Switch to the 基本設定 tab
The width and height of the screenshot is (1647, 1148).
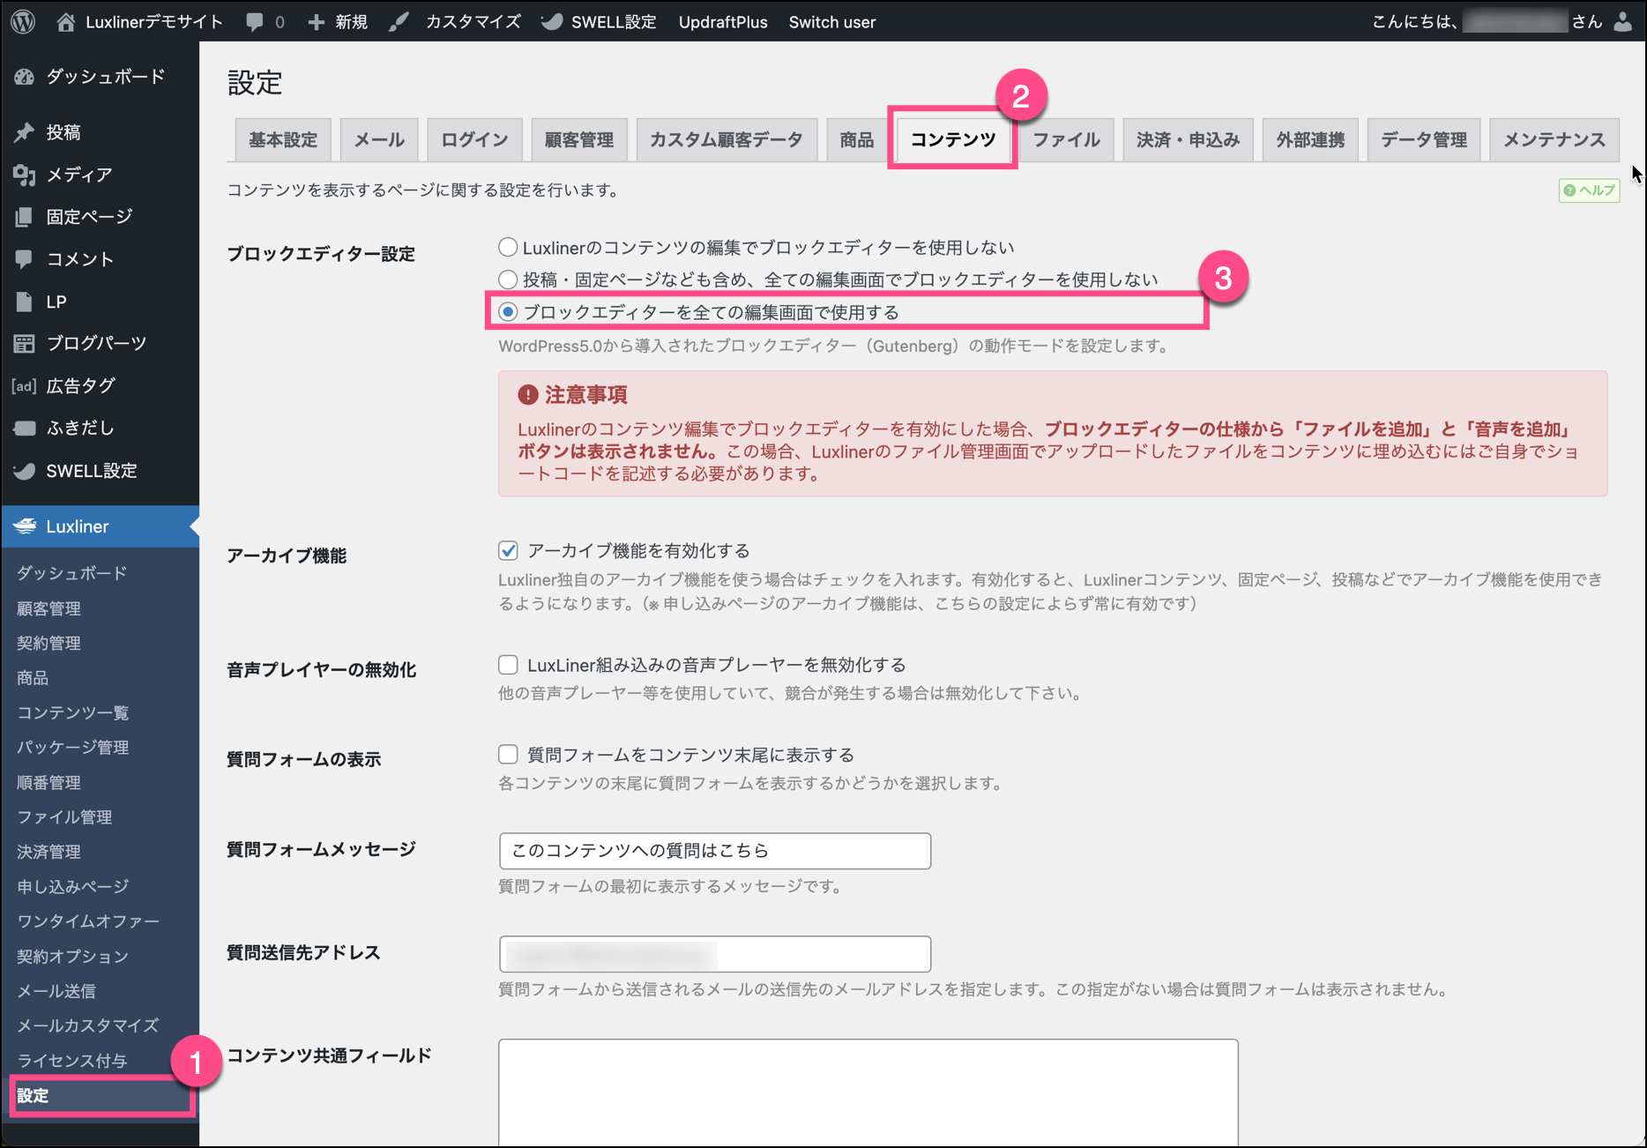(283, 140)
